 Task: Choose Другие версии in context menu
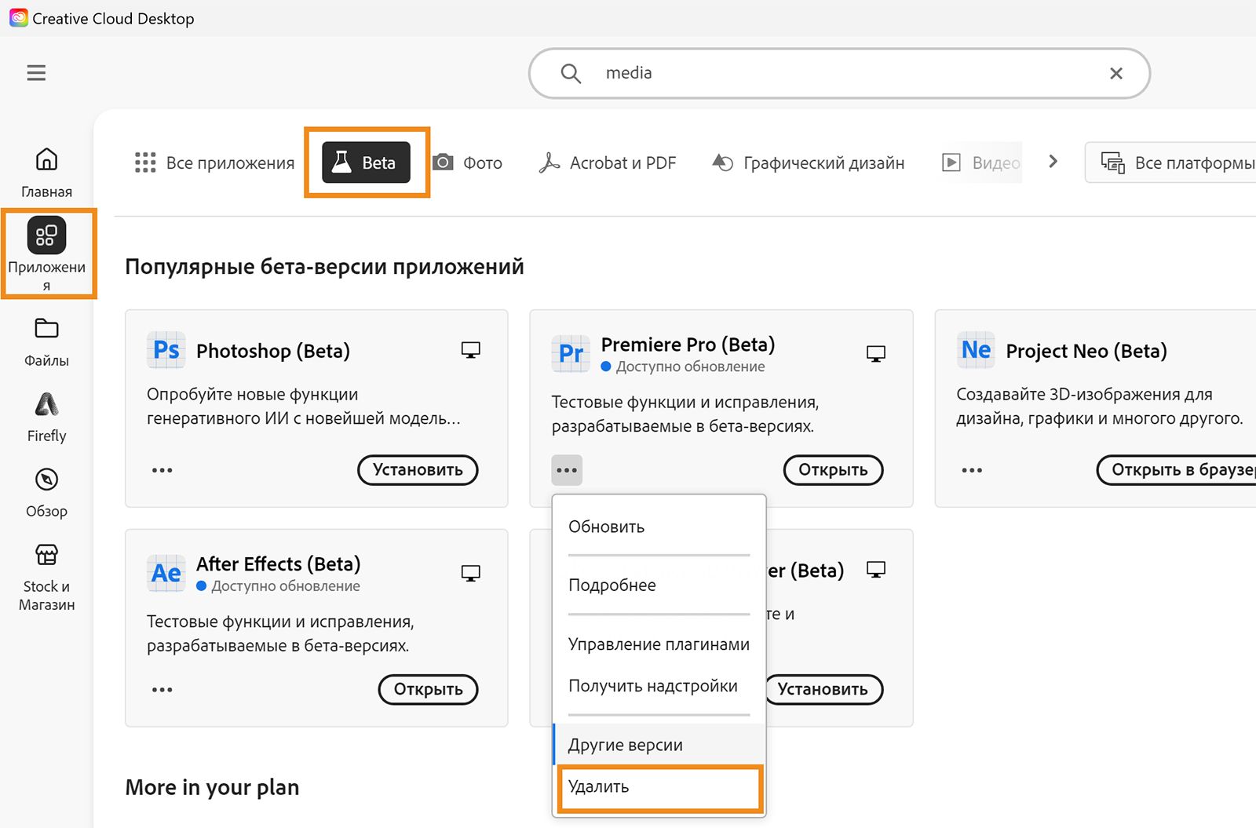point(659,745)
